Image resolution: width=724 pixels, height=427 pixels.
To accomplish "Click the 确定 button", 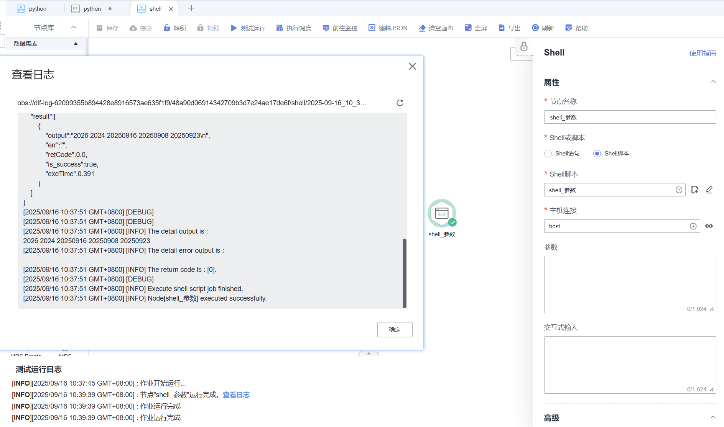I will pos(395,330).
